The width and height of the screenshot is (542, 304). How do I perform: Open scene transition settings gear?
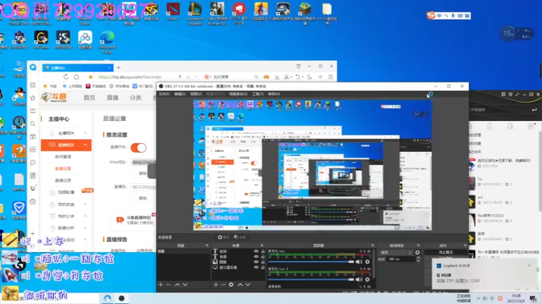[417, 252]
